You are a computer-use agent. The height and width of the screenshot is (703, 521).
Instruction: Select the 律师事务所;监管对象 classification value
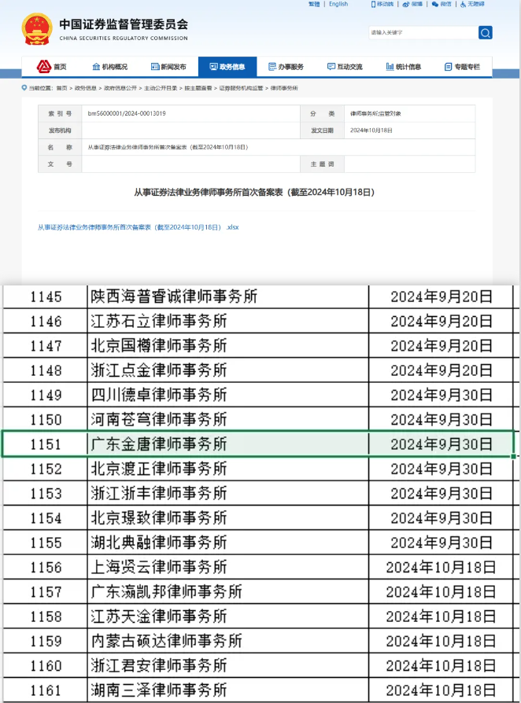375,114
